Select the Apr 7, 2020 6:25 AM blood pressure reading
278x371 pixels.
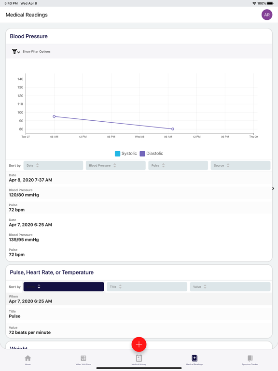(x=30, y=225)
